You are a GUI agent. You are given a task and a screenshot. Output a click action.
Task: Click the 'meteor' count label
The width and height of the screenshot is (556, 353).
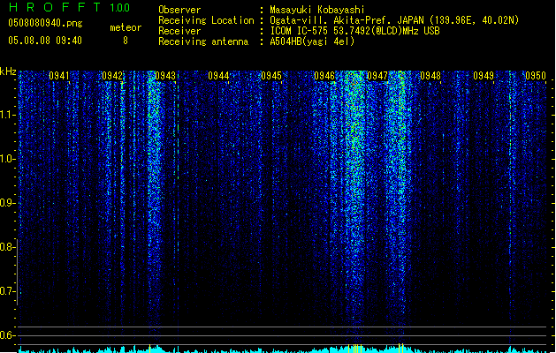pyautogui.click(x=126, y=27)
